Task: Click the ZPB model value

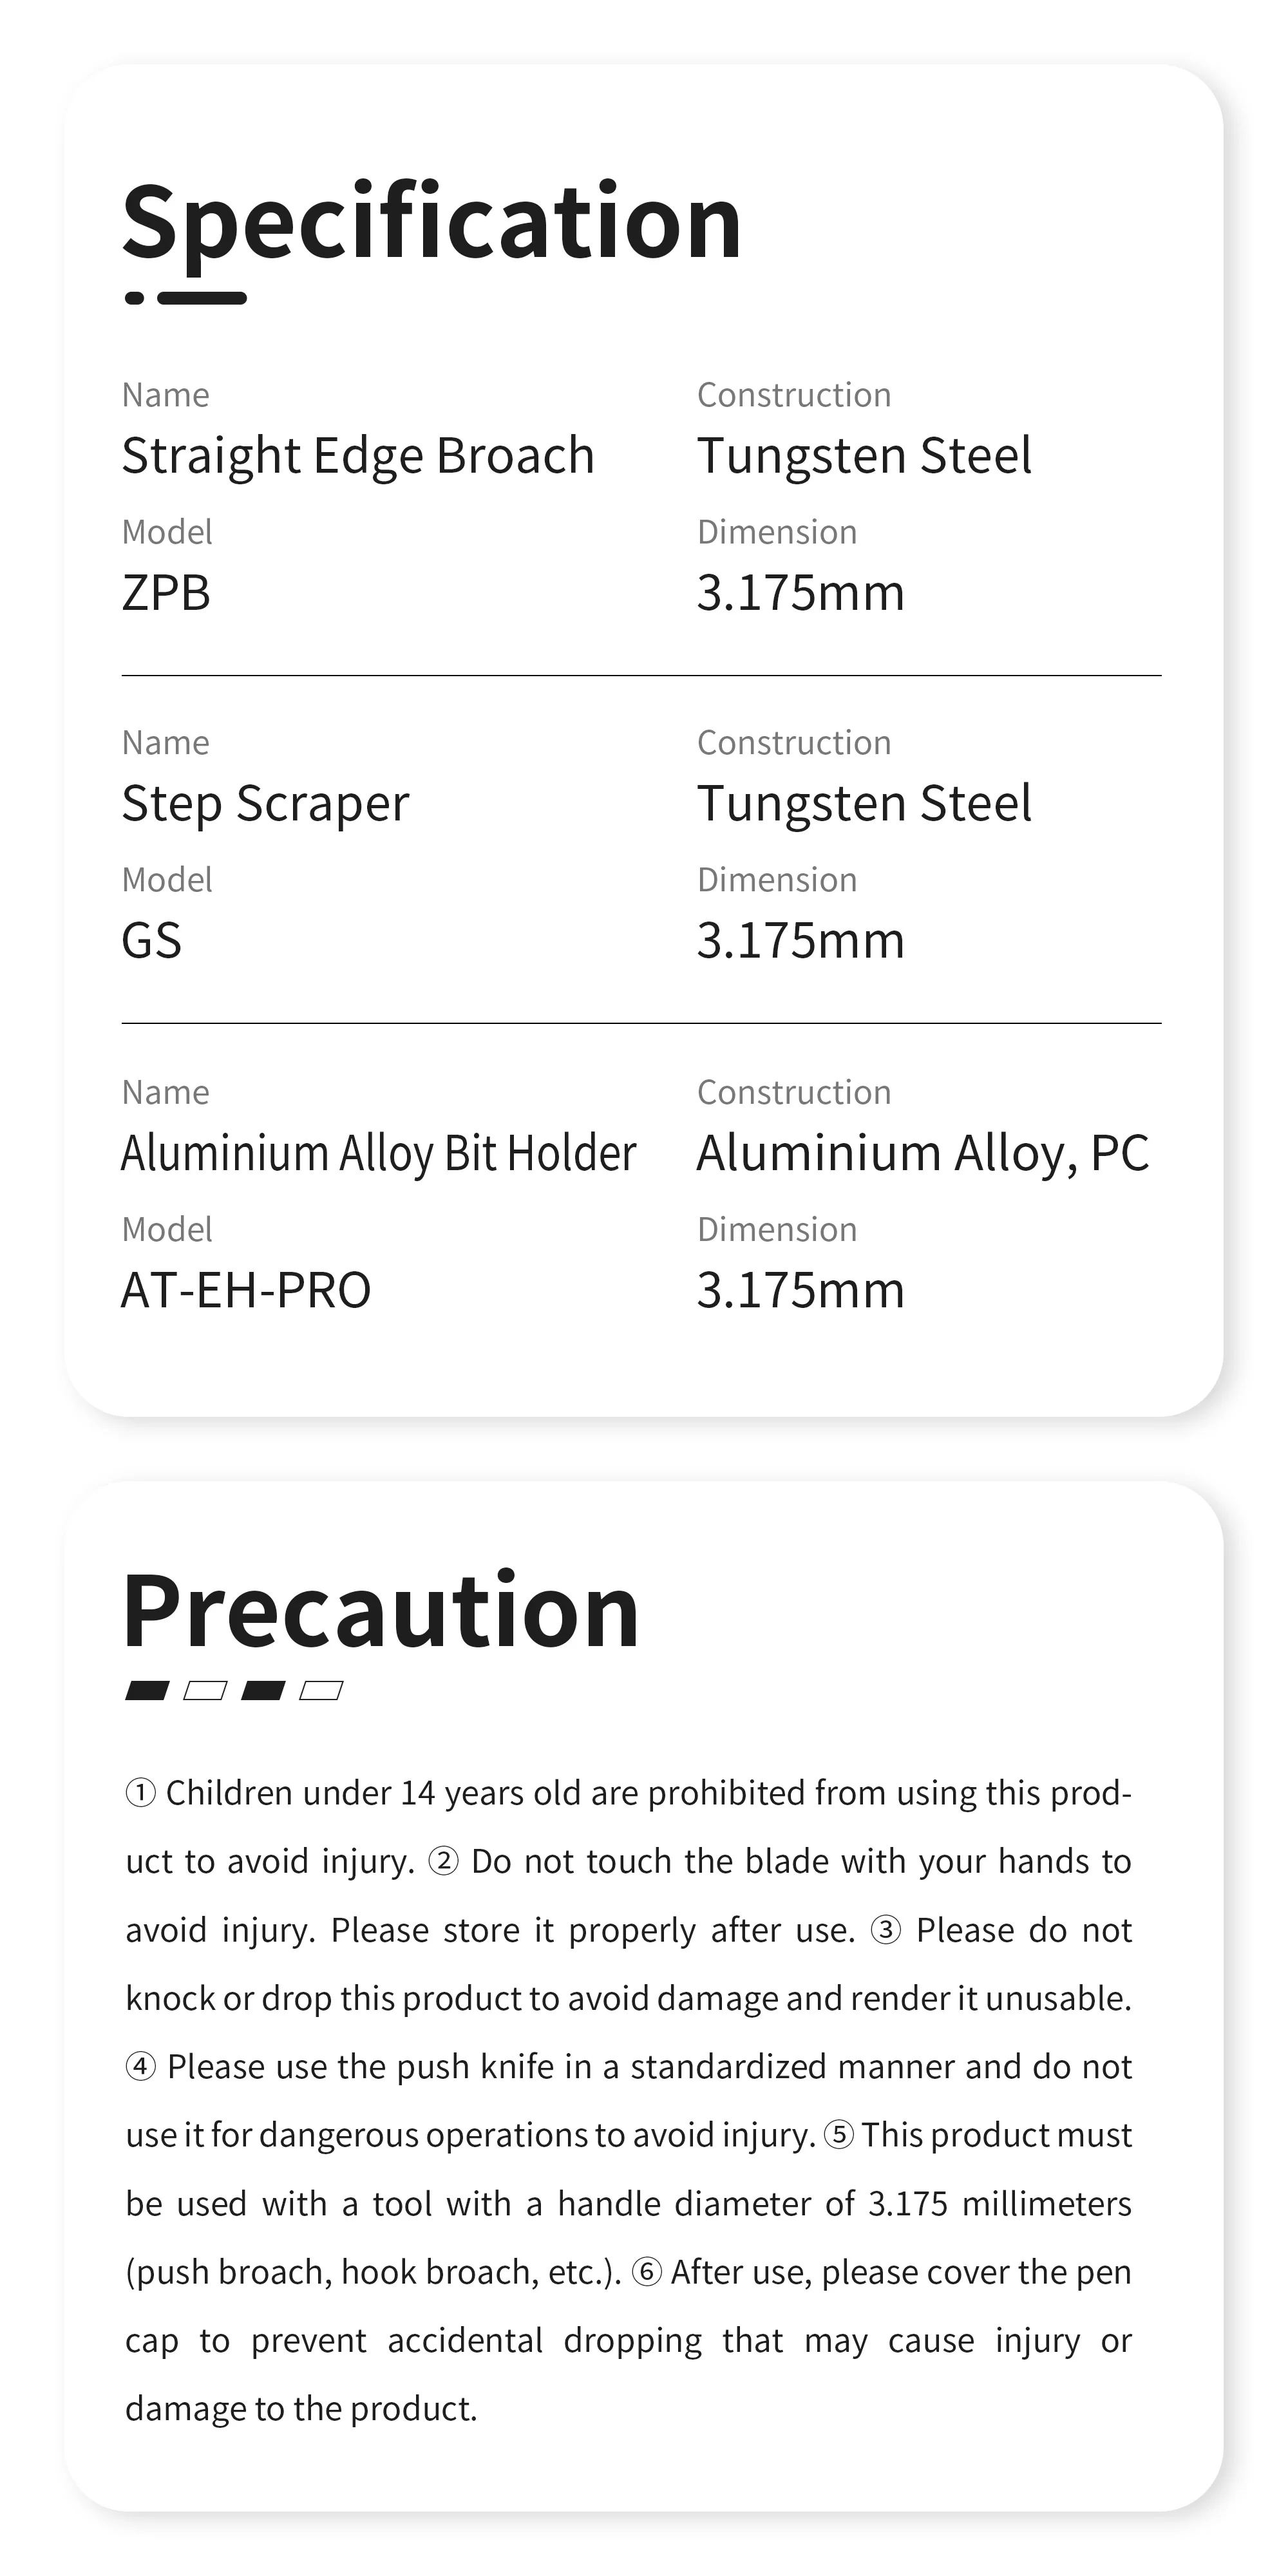Action: pyautogui.click(x=166, y=593)
